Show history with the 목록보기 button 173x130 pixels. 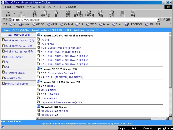(89, 14)
